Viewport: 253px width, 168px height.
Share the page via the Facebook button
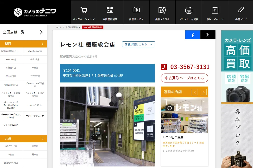[x=193, y=35]
